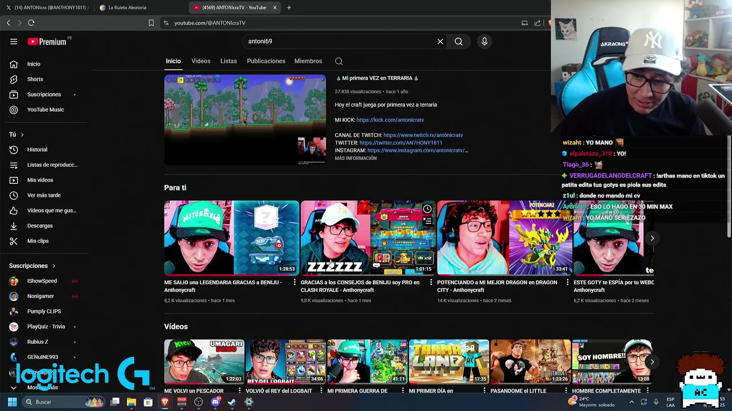Start voice search with the microphone
The width and height of the screenshot is (732, 411).
click(x=484, y=41)
